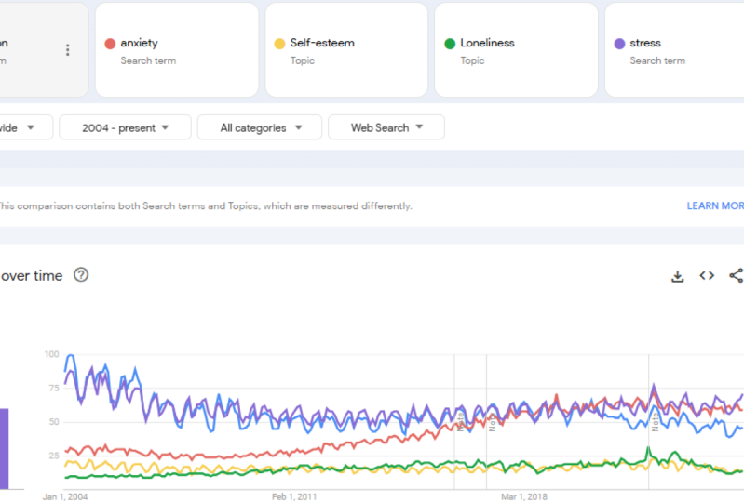Screen dimensions: 744x502
Task: Click the '25' y-axis value
Action: 54,456
